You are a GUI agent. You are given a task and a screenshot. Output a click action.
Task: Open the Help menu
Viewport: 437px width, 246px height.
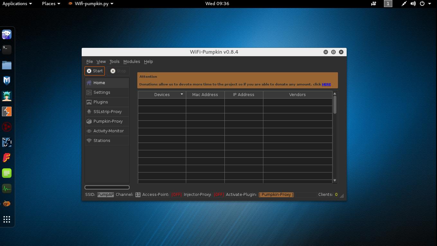click(148, 61)
